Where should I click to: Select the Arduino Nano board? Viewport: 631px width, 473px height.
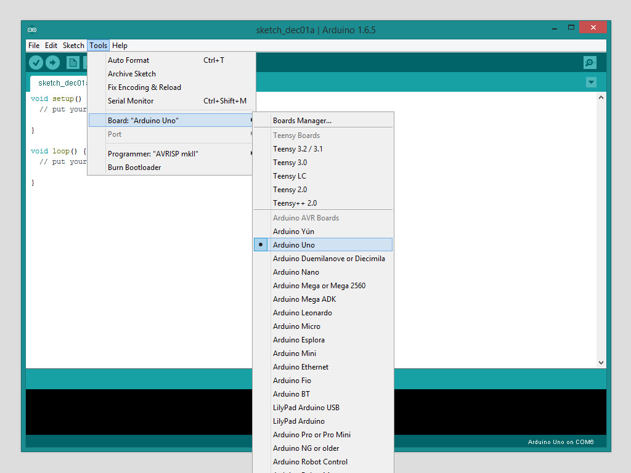coord(323,272)
